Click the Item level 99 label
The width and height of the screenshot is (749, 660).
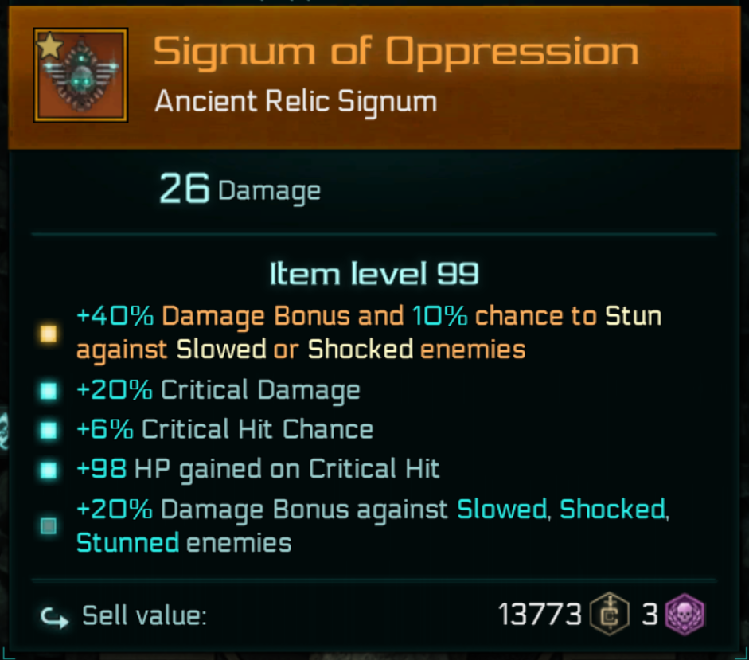click(374, 275)
